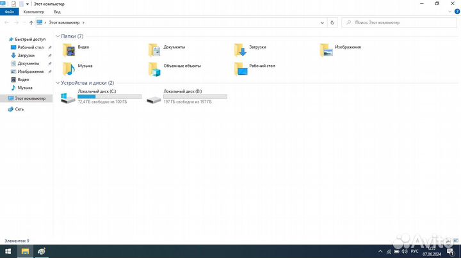Screen dimensions: 461x258
Task: Expand the ribbon using the chevron
Action: tap(449, 11)
